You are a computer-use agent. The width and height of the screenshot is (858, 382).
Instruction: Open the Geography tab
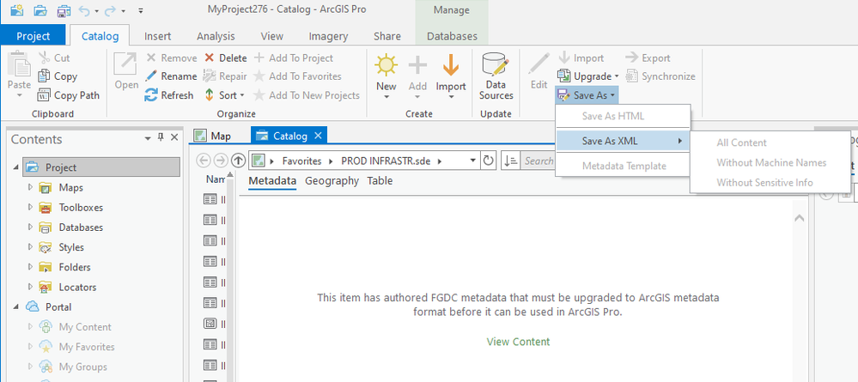[x=332, y=180]
